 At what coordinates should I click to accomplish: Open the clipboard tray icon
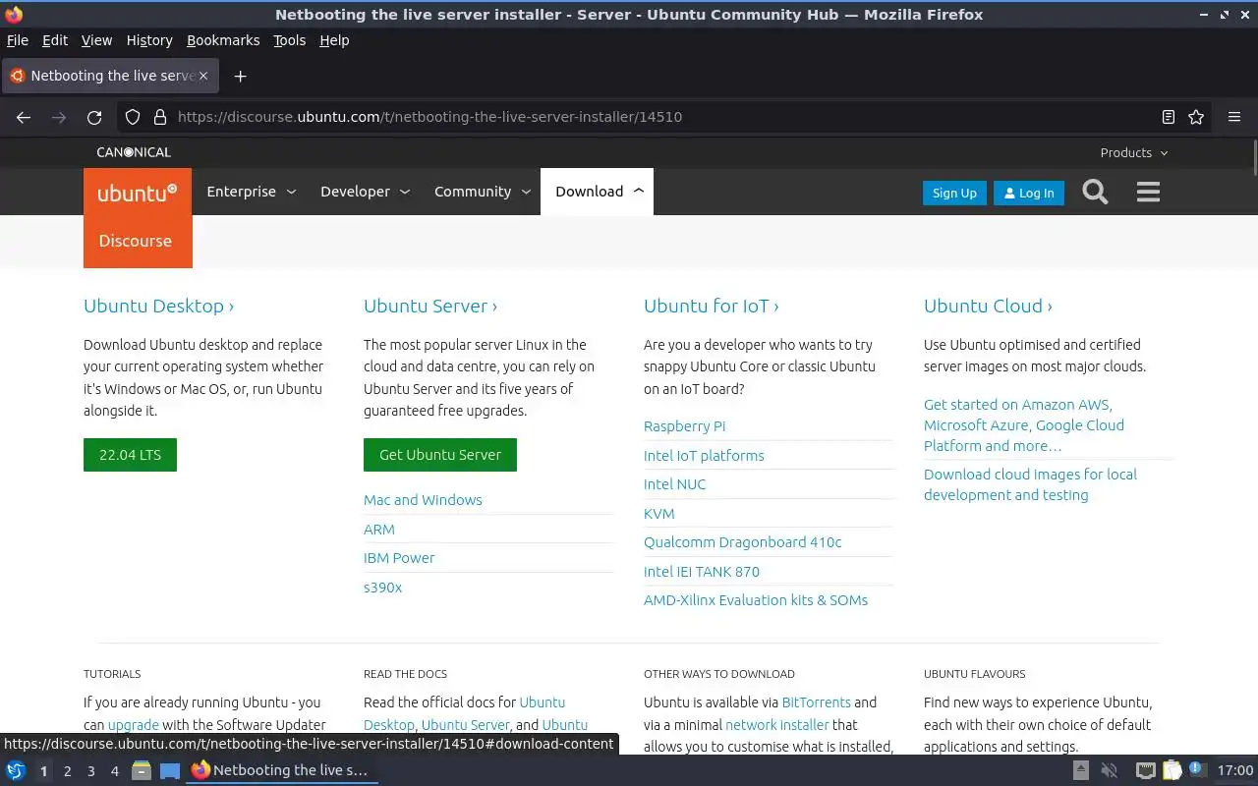(x=1172, y=770)
